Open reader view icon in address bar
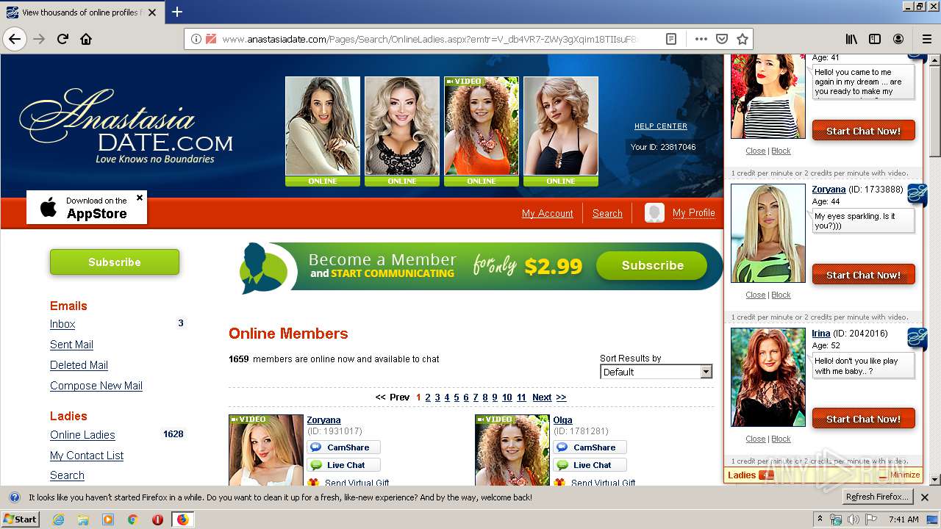Screen dimensions: 941x529 point(671,39)
